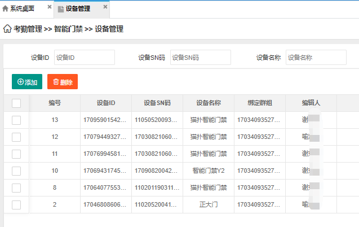Click the 设备SN码 column header
The height and width of the screenshot is (227, 359).
pos(157,103)
